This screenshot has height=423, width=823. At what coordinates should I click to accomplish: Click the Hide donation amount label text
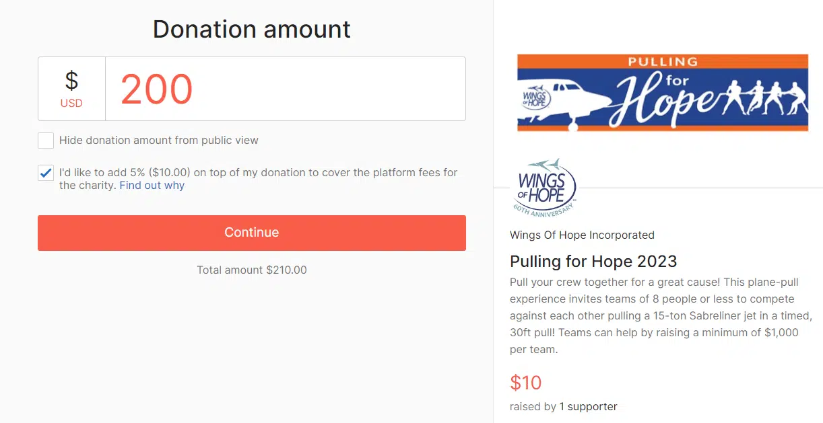(159, 141)
